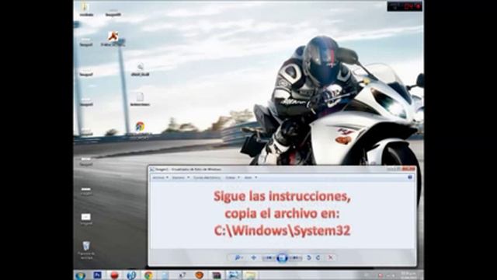Open the HP icon on the taskbar
This screenshot has width=497, height=280.
click(131, 275)
